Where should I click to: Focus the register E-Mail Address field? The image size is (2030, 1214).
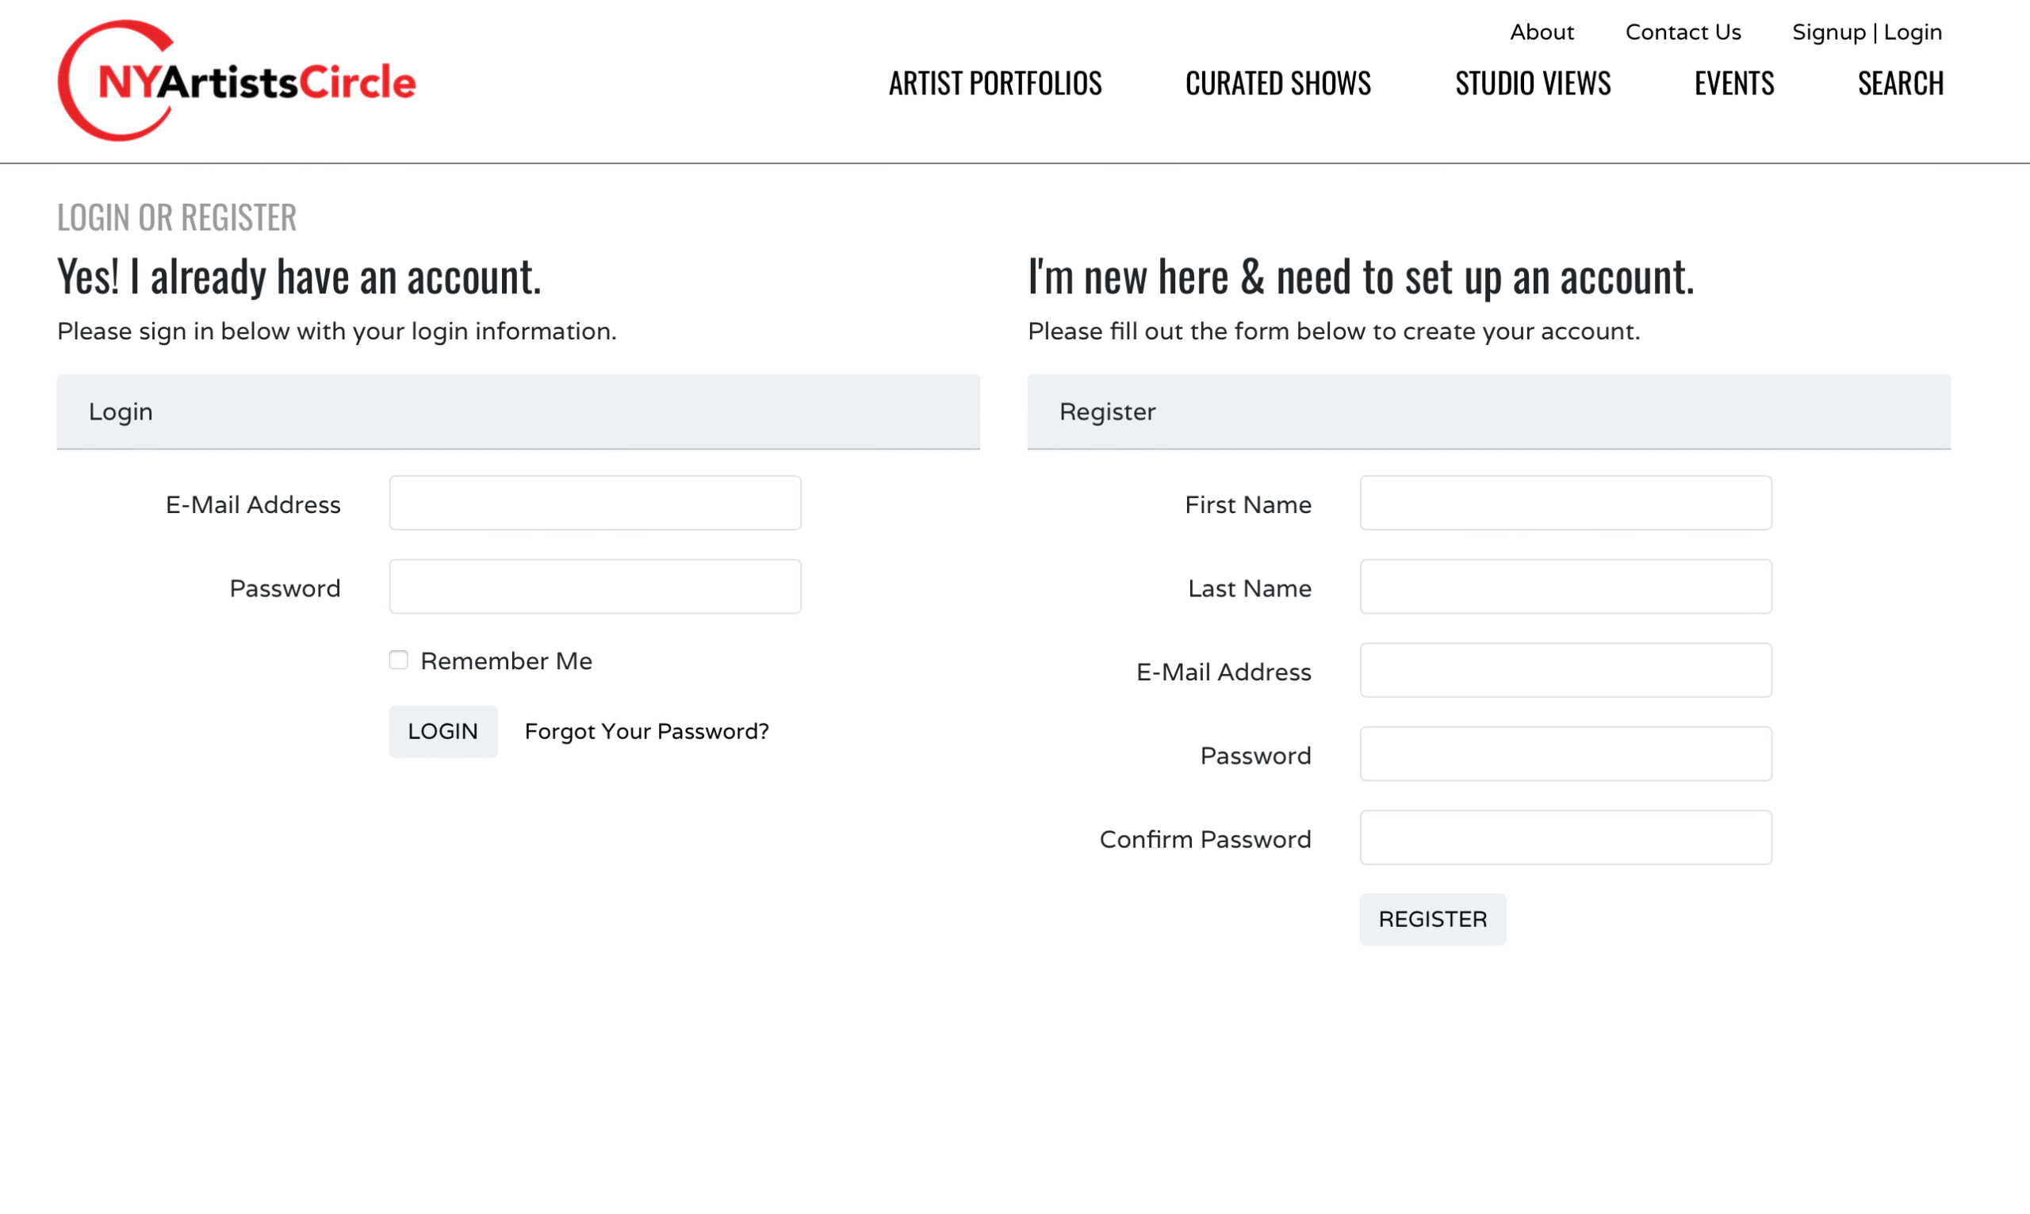click(1565, 670)
